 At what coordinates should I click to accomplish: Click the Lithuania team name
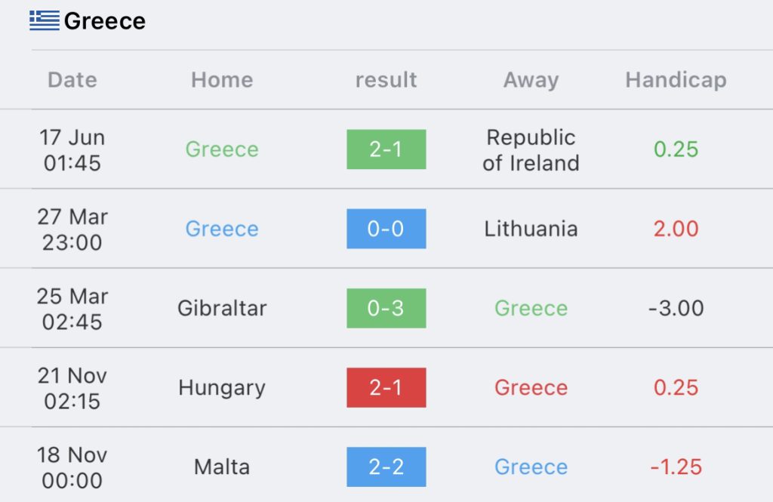[531, 229]
